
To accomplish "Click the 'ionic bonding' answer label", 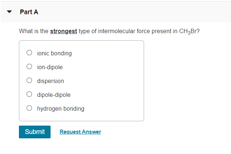I will coord(54,54).
